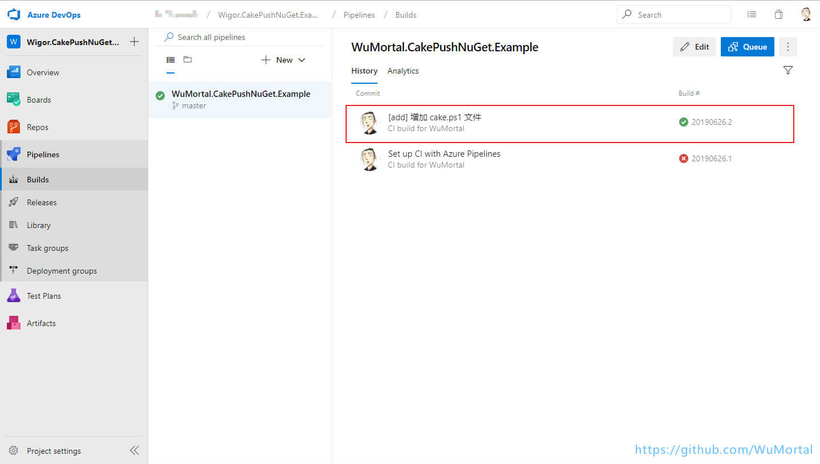Switch to the Analytics tab
Image resolution: width=820 pixels, height=464 pixels.
coord(403,71)
